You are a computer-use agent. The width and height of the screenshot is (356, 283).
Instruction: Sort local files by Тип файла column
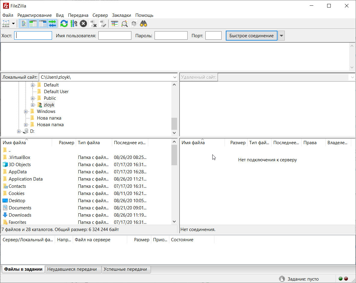tap(94, 143)
